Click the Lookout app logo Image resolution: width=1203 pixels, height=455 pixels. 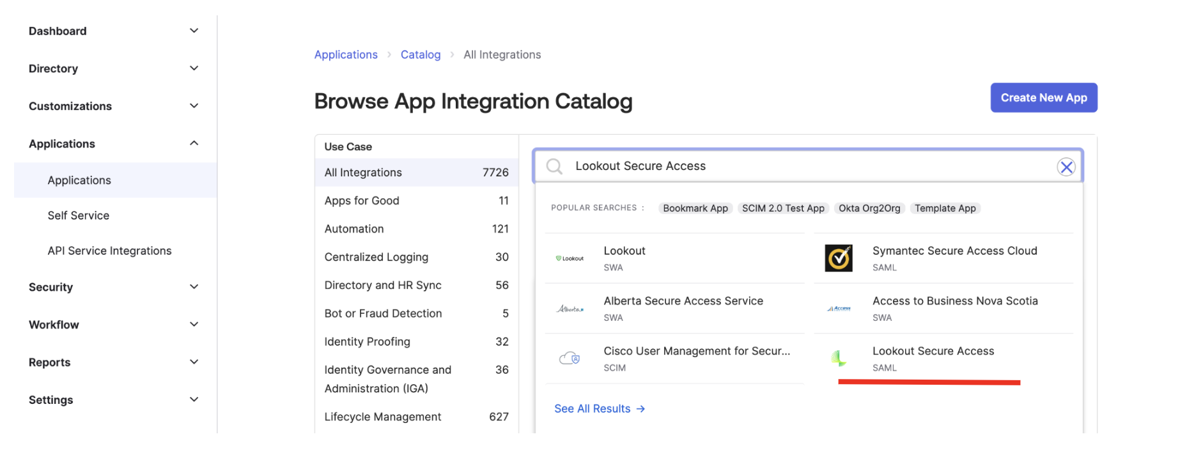(x=570, y=258)
